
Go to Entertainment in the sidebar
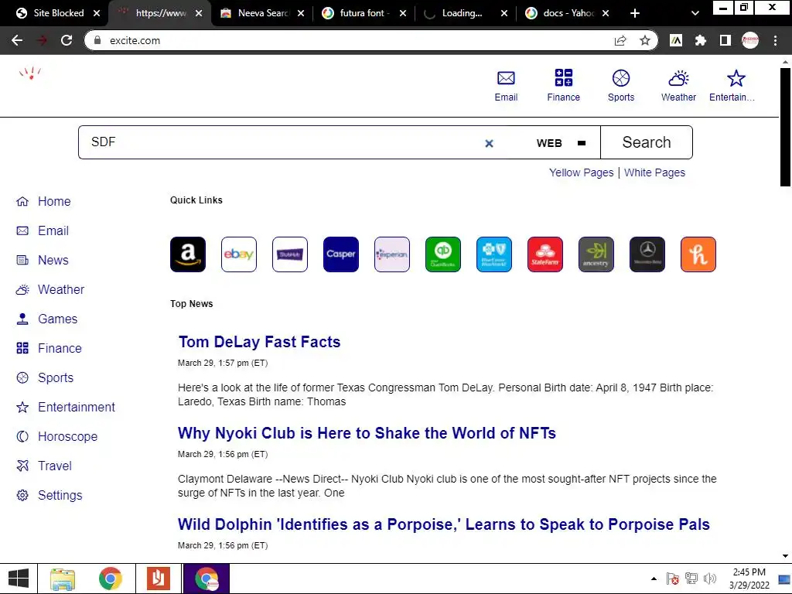(66, 407)
